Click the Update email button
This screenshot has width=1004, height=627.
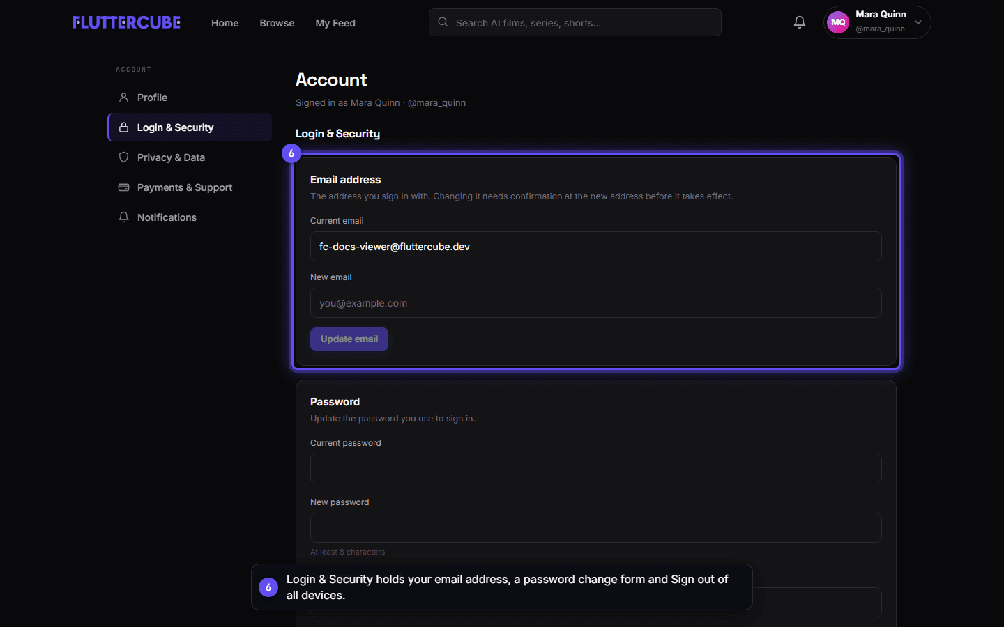click(x=349, y=339)
